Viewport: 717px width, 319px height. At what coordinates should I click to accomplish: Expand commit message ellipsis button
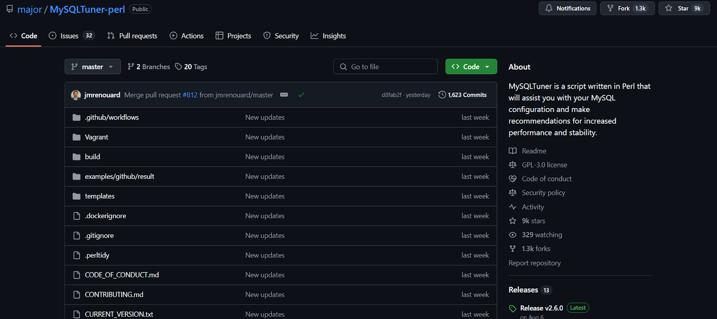click(x=284, y=95)
